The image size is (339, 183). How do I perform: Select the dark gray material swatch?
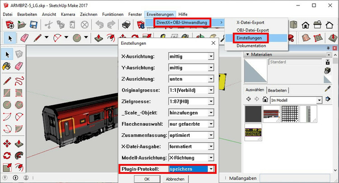tap(253, 114)
